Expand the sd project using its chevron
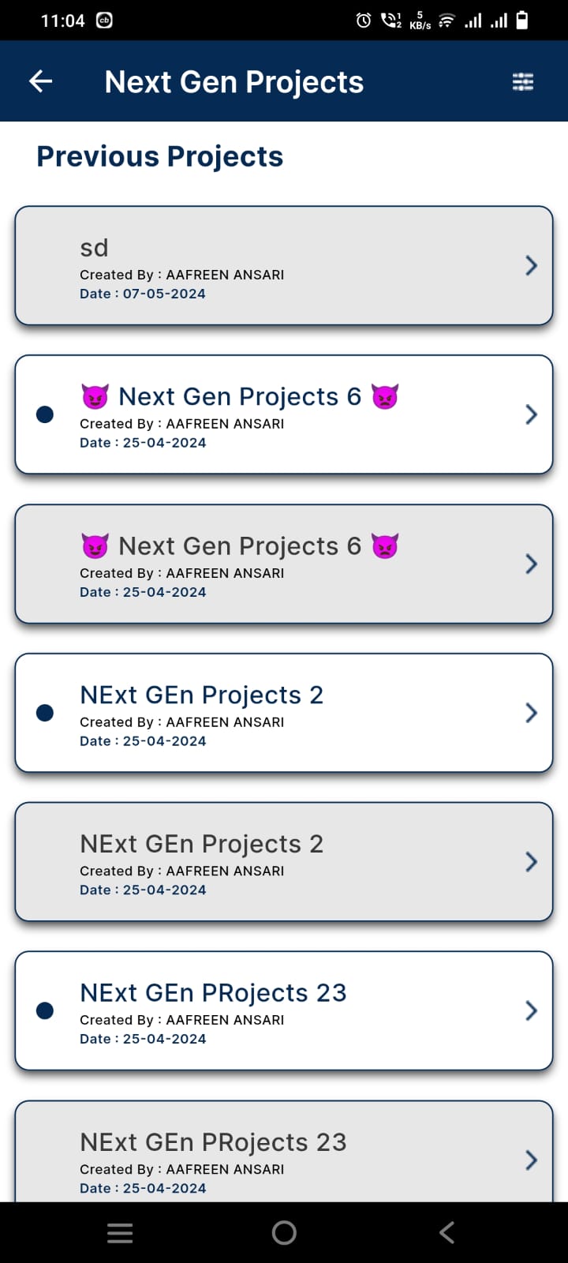Screen dimensions: 568x1263 point(531,265)
